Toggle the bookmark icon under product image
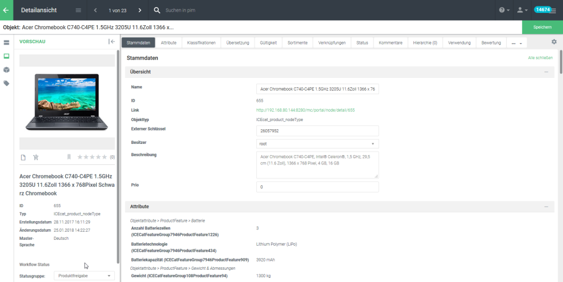Screen dimensions: 563x282 point(69,157)
